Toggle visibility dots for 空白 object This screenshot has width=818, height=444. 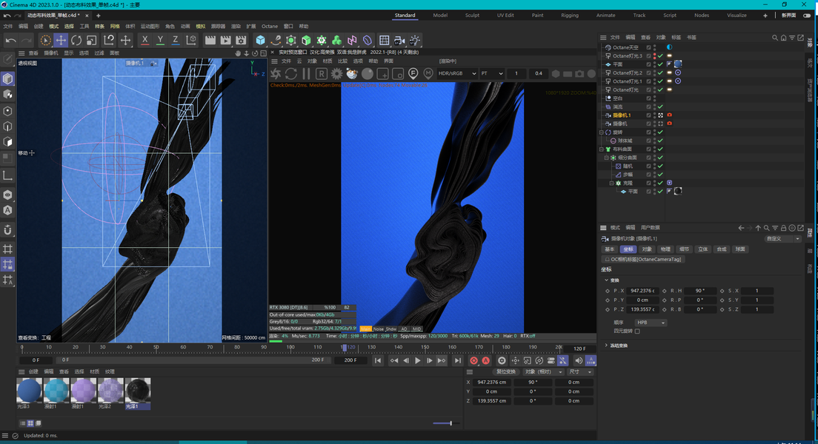(655, 98)
